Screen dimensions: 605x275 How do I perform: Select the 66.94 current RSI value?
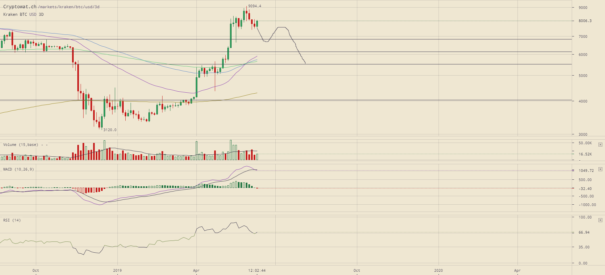click(584, 232)
